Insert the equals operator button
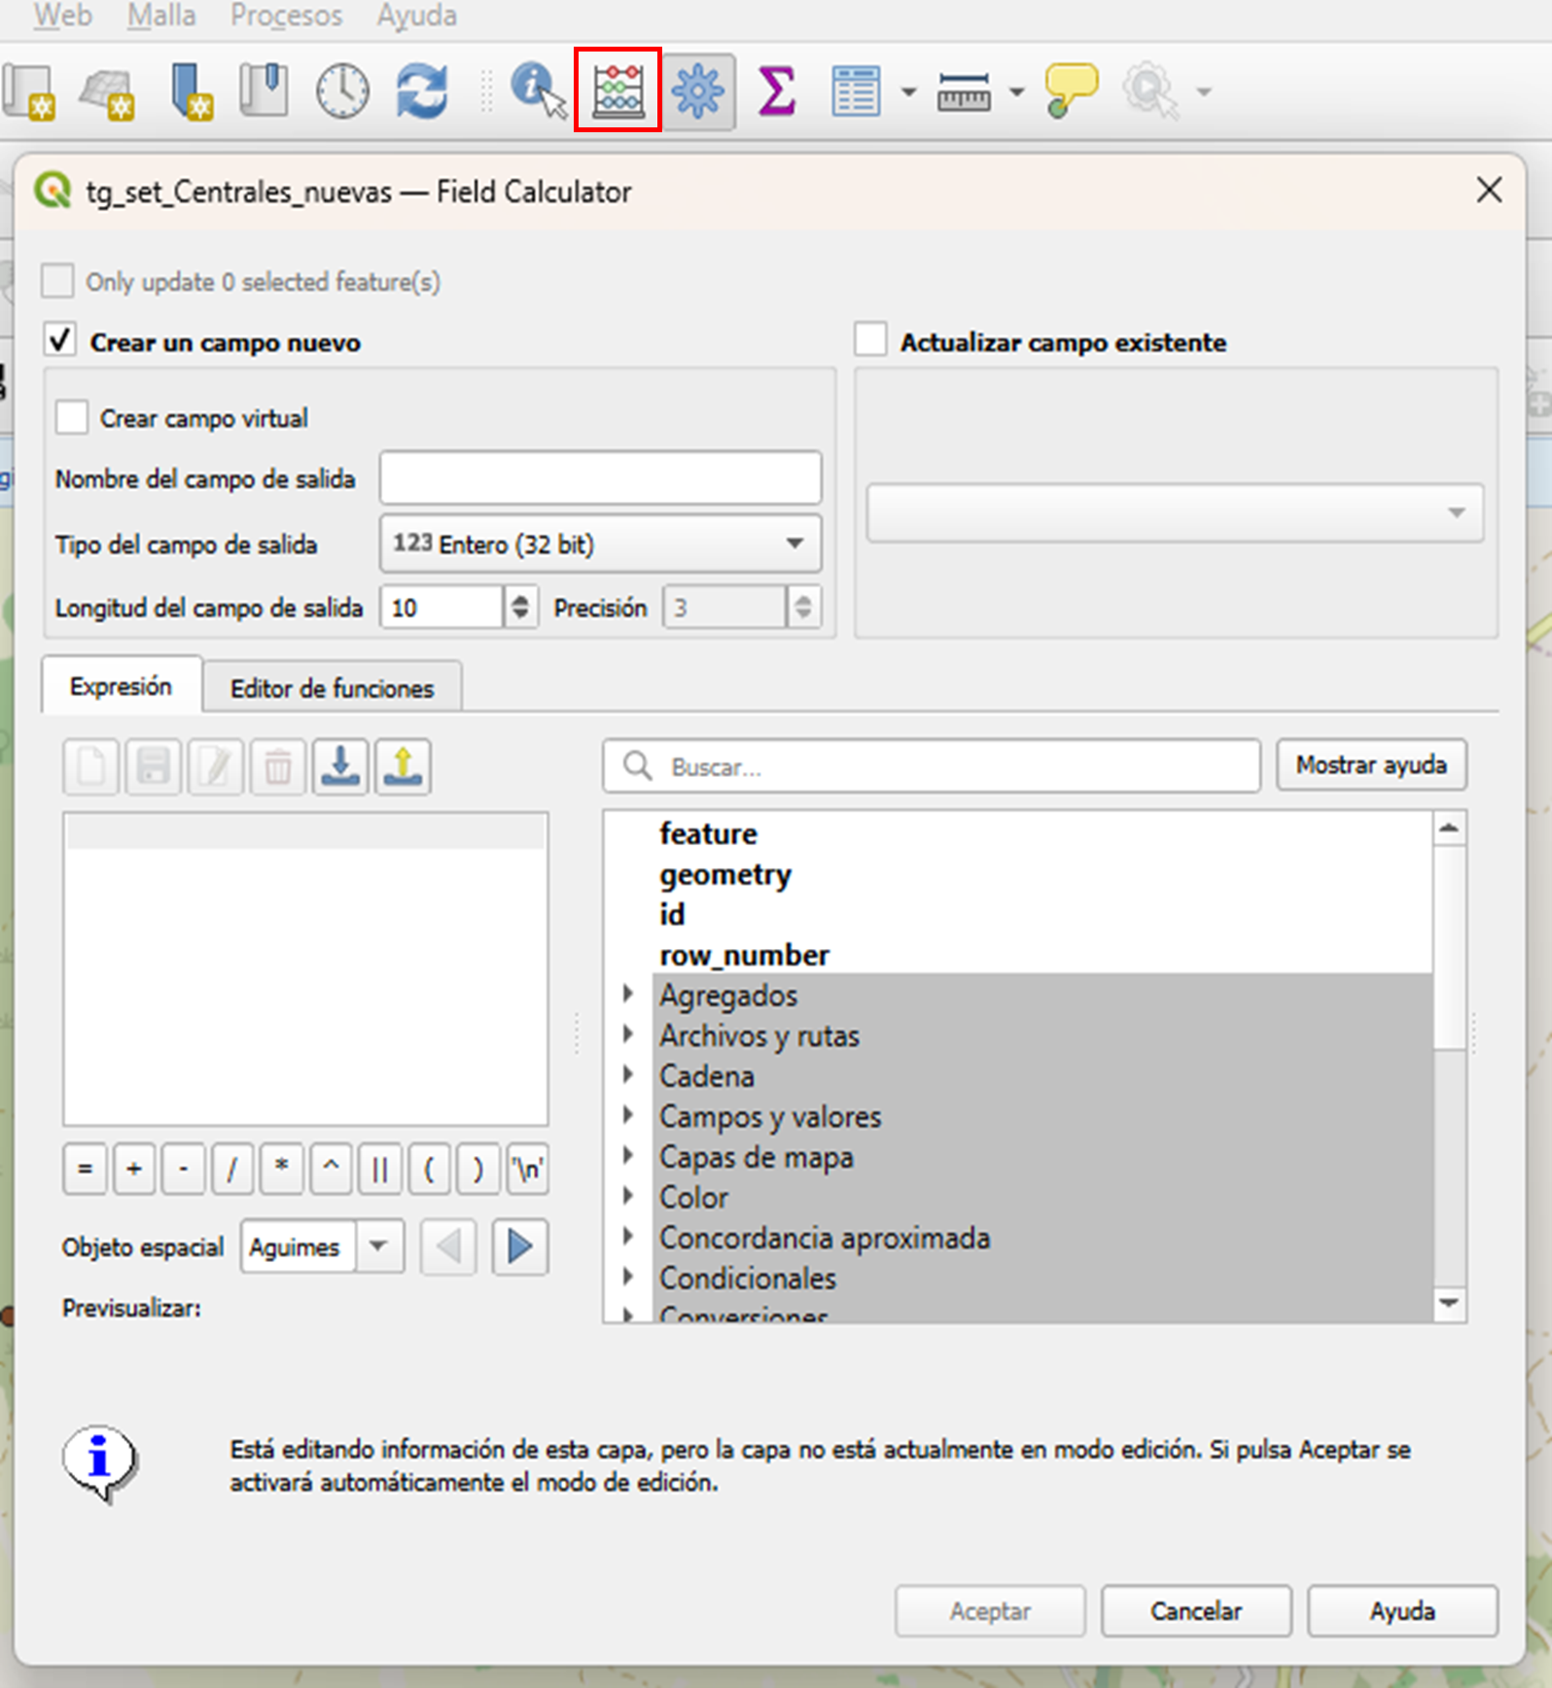1552x1688 pixels. (x=86, y=1168)
